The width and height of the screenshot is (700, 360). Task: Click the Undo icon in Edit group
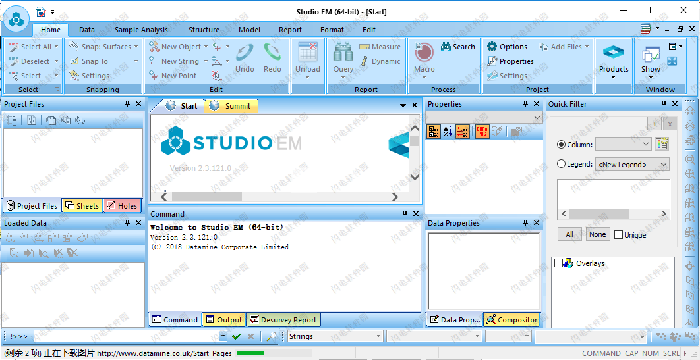click(x=245, y=53)
